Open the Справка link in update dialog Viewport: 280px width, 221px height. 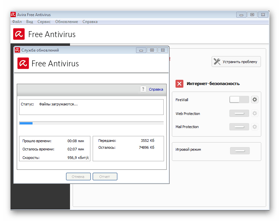tap(156, 89)
